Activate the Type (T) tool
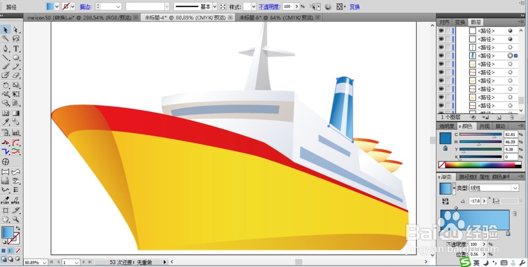 [x=16, y=49]
